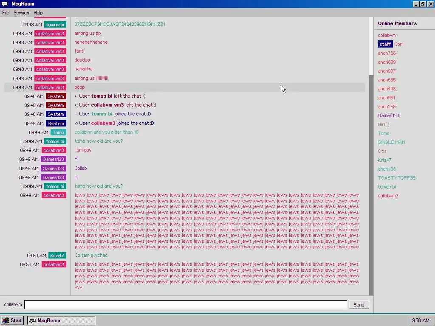Open the Help menu
Viewport: 435px width, 326px height.
(x=38, y=13)
